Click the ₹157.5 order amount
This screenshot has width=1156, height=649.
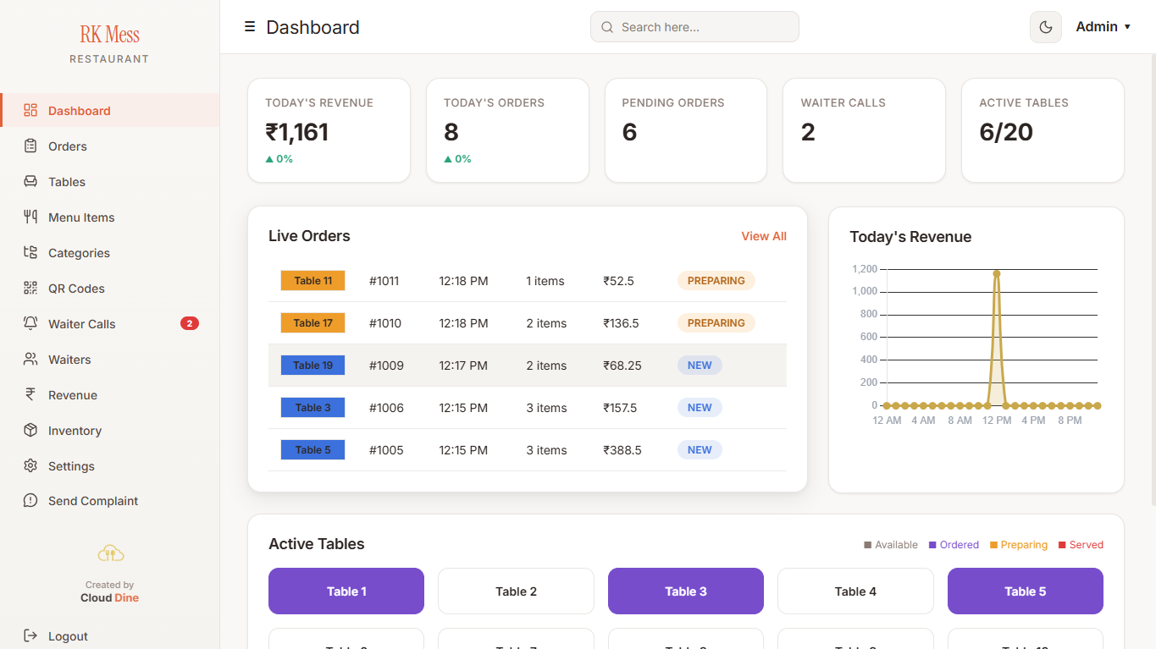coord(622,408)
